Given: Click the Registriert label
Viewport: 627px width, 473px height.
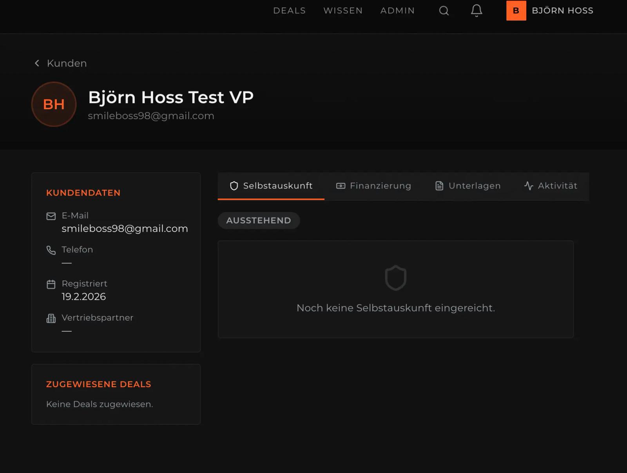Looking at the screenshot, I should coord(84,284).
